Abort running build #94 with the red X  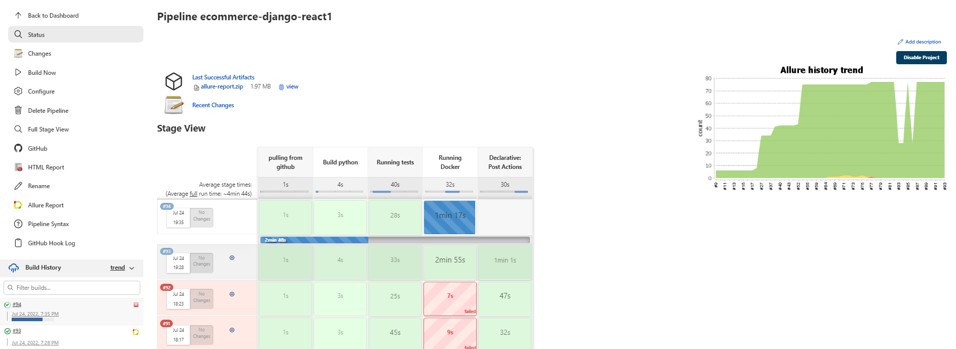click(136, 304)
